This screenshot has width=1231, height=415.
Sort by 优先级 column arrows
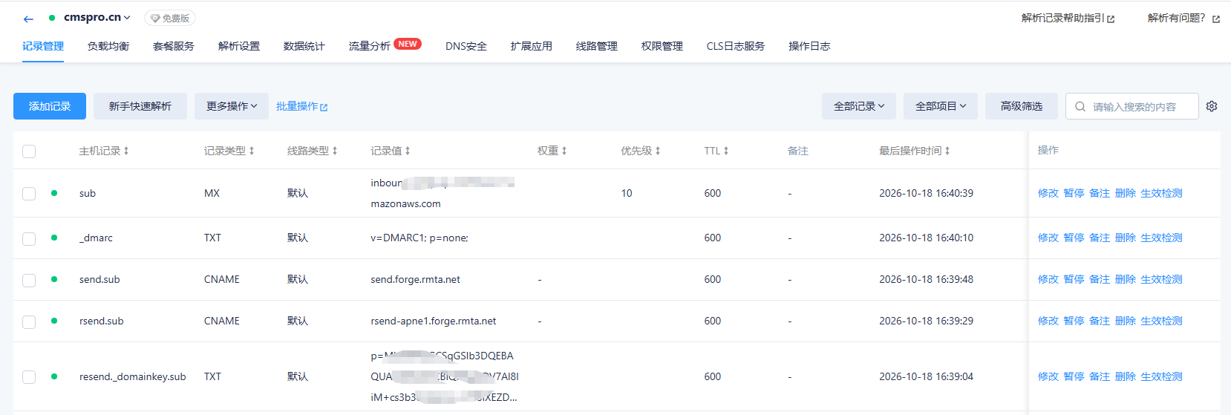(x=658, y=151)
